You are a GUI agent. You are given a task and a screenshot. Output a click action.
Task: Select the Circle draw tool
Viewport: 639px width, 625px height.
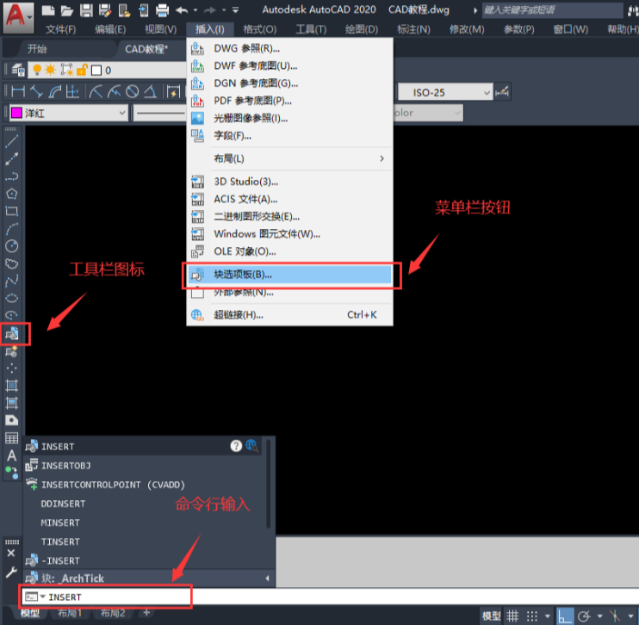12,246
